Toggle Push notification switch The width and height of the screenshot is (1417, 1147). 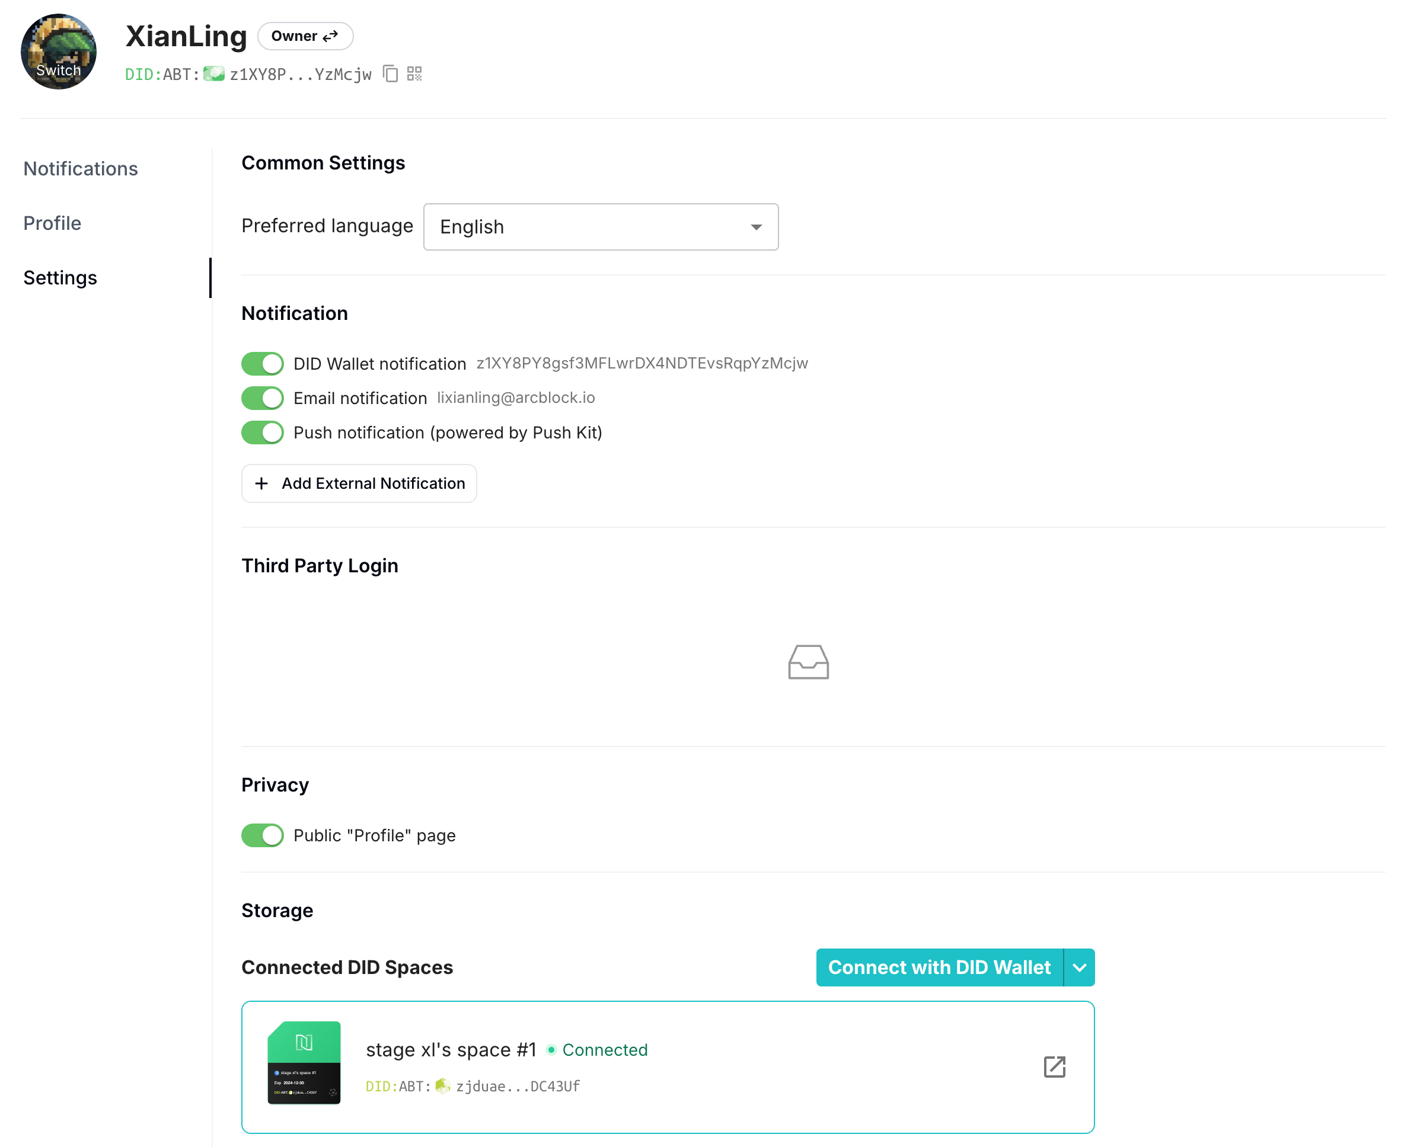click(x=263, y=432)
